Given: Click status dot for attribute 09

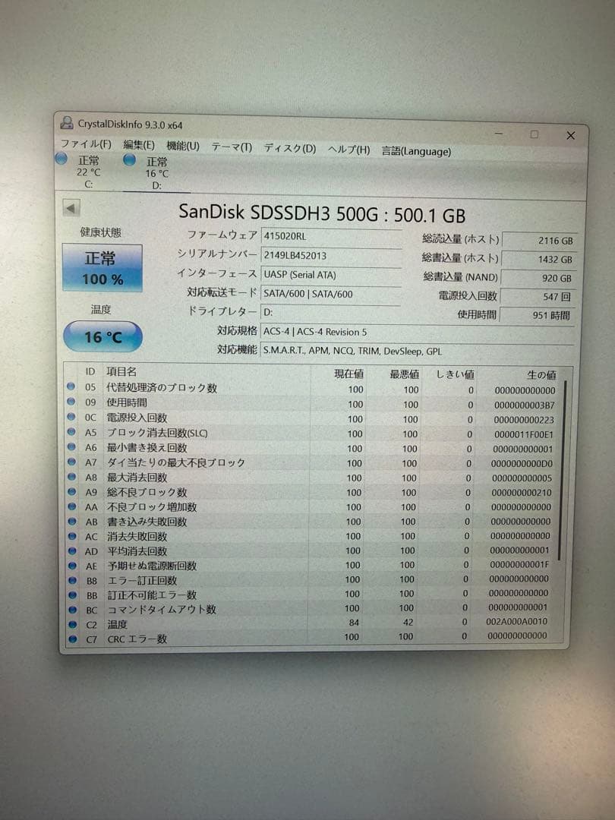Looking at the screenshot, I should click(71, 402).
